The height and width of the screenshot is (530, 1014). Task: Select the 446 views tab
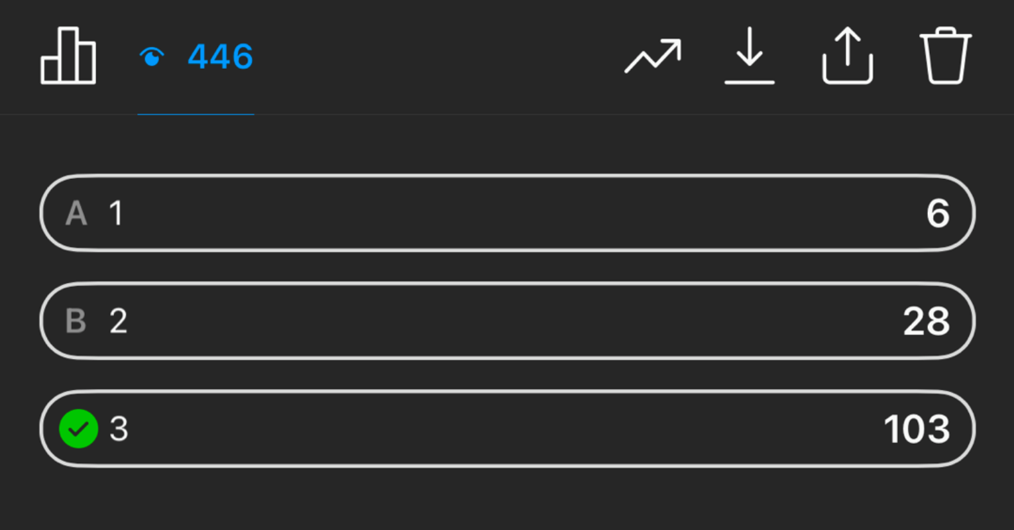220,57
